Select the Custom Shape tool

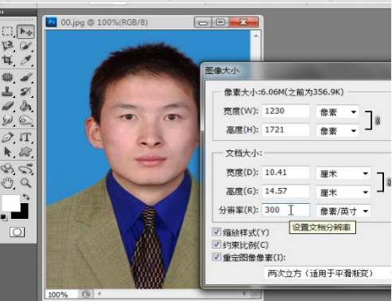[25, 152]
